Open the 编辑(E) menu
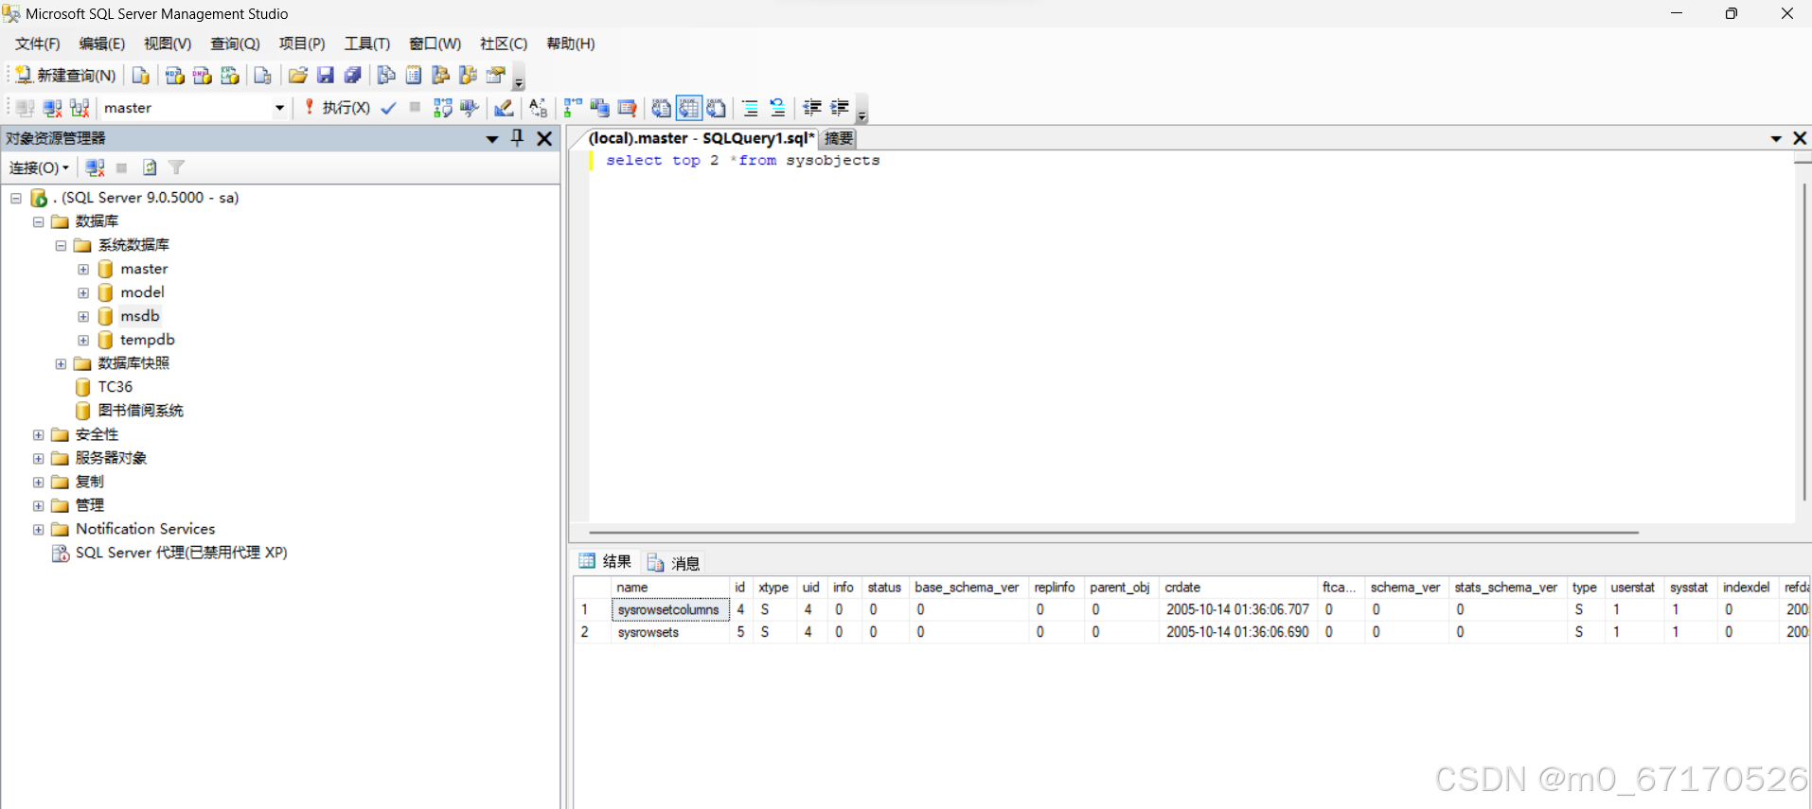The image size is (1812, 809). (102, 44)
